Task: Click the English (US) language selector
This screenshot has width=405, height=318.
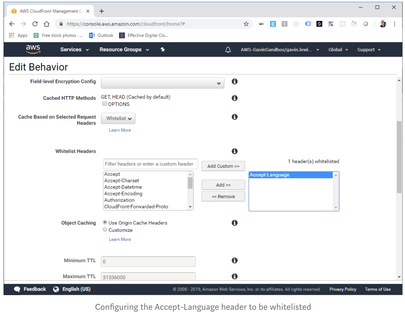Action: 76,289
